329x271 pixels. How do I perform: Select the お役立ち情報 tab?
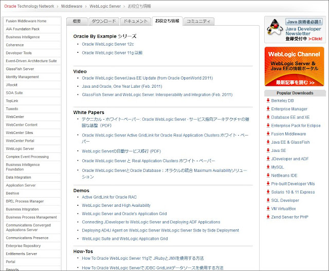pyautogui.click(x=167, y=21)
